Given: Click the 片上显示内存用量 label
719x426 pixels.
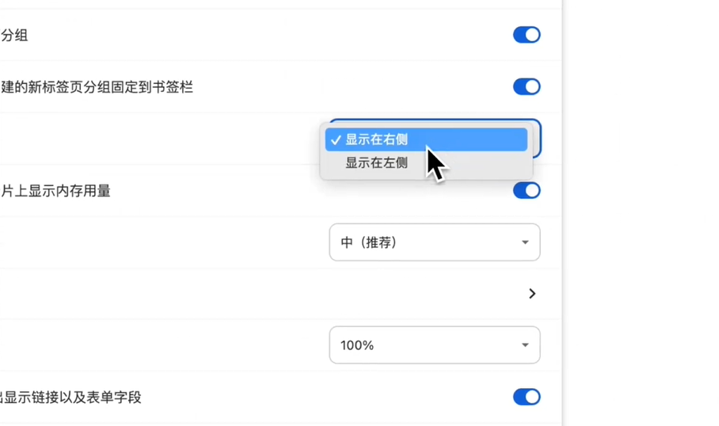Looking at the screenshot, I should (55, 191).
